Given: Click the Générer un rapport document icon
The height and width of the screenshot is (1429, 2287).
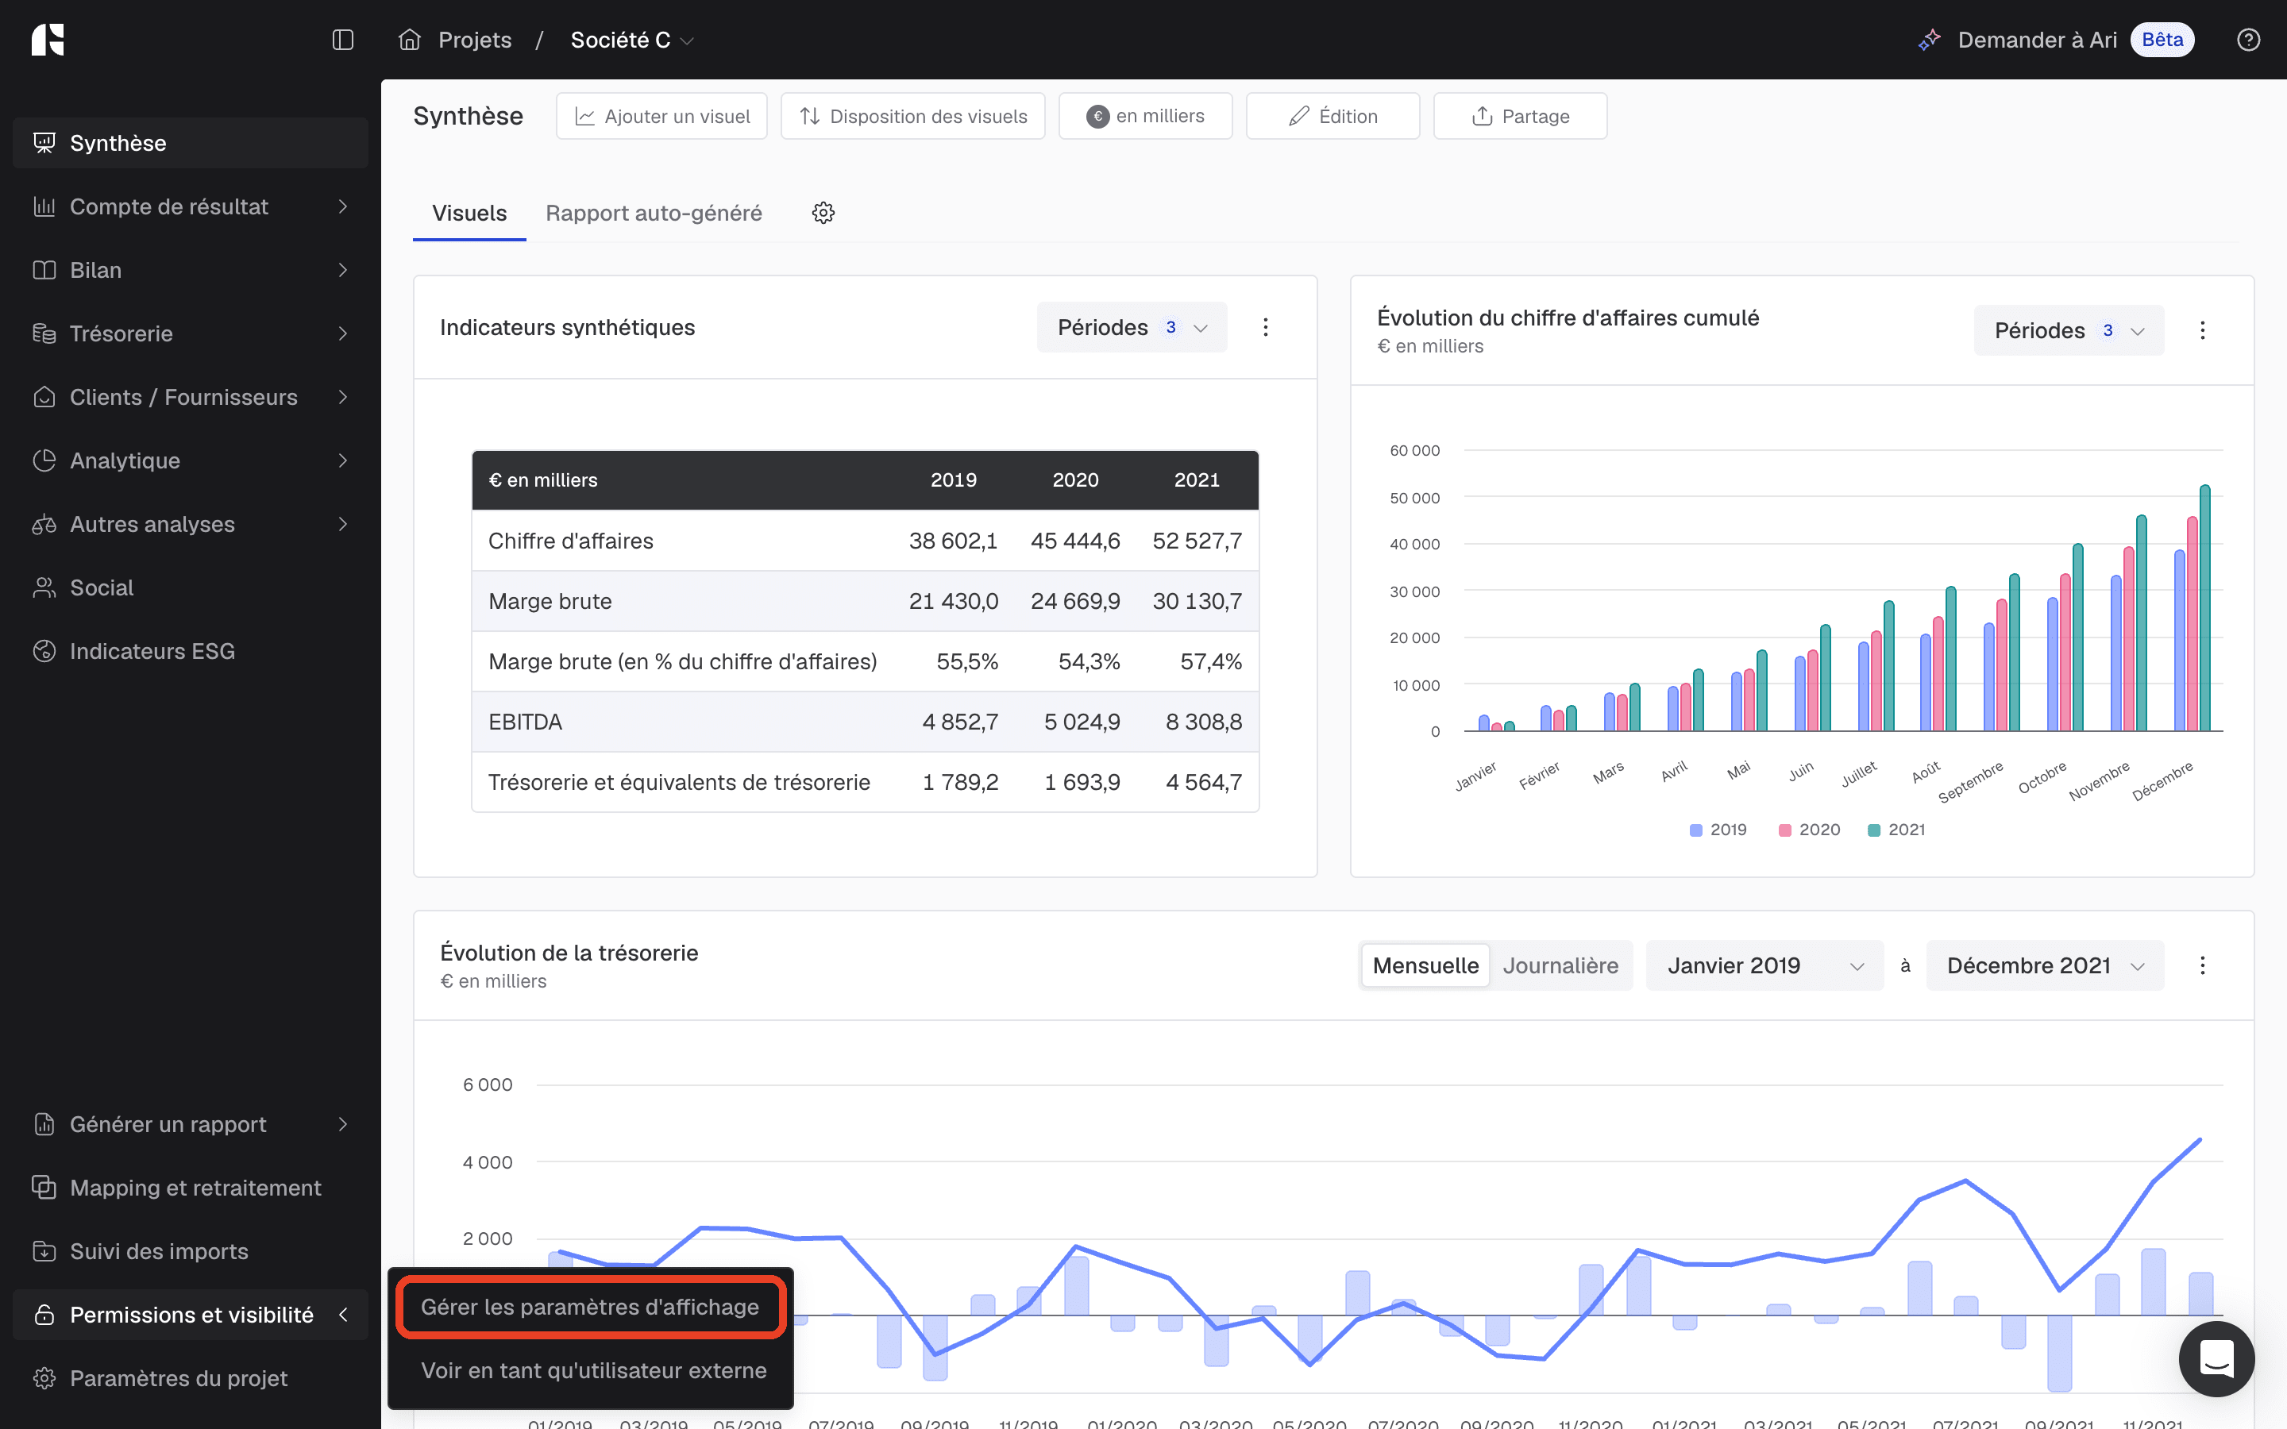Looking at the screenshot, I should pyautogui.click(x=44, y=1123).
